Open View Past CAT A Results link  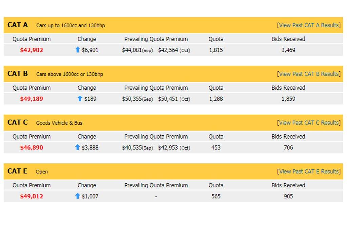coord(308,25)
